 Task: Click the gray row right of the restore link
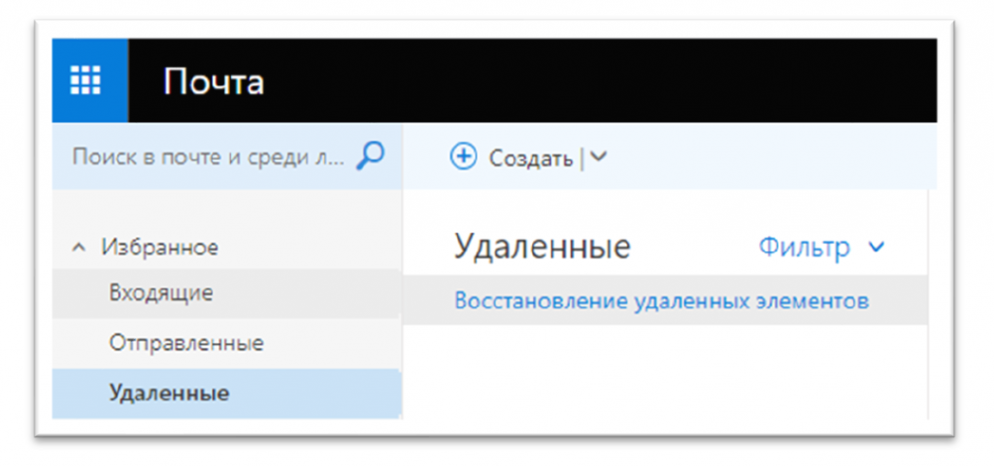(899, 301)
